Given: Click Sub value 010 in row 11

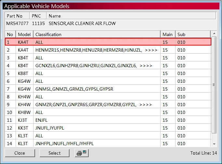Looking at the screenshot, I should pos(181,120).
